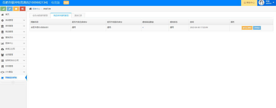276x108 pixels.
Task: Collapse the sidebar with double-chevron icon
Action: pos(13,83)
